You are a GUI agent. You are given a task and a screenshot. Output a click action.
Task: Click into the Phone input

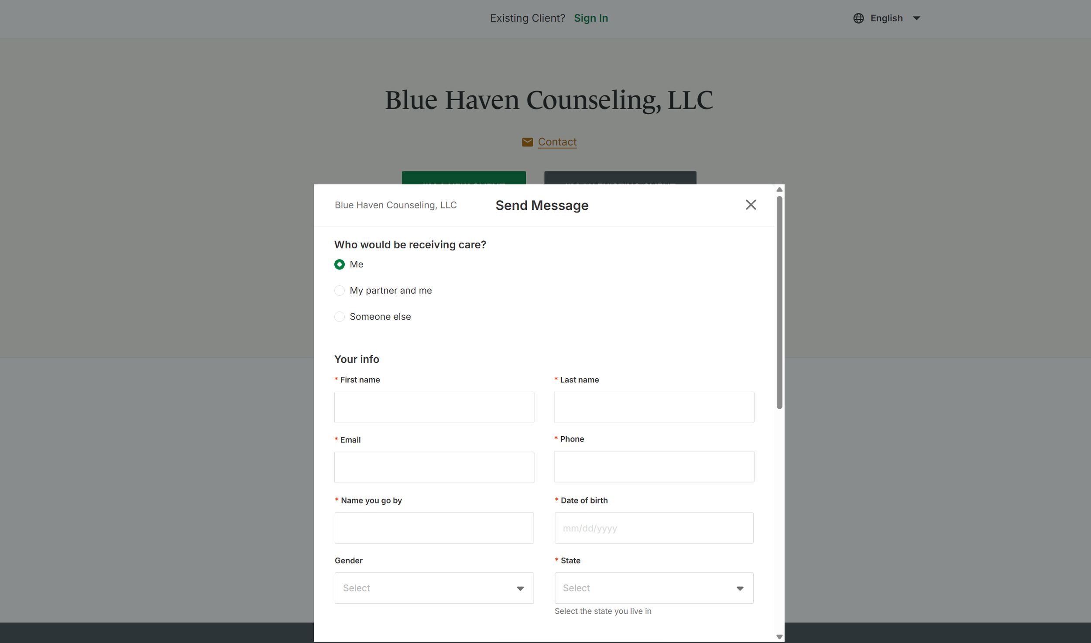[654, 466]
